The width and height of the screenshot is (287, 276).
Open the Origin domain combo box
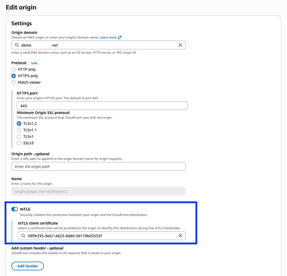coord(98,45)
